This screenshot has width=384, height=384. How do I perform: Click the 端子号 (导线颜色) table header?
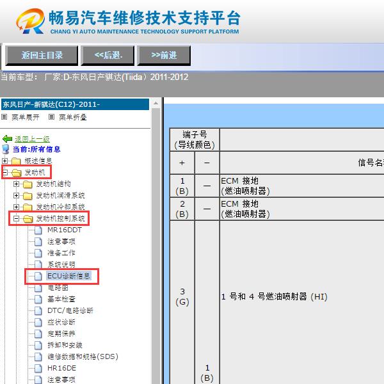(195, 140)
